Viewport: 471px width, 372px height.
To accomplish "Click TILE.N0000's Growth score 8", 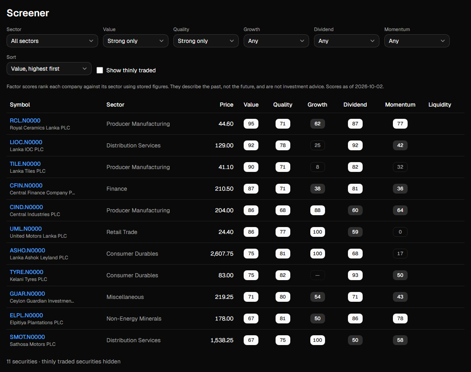I will (x=318, y=167).
